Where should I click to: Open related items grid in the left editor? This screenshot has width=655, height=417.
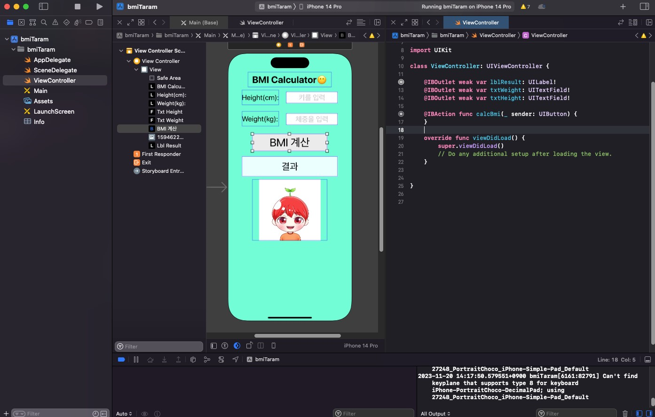pos(141,22)
